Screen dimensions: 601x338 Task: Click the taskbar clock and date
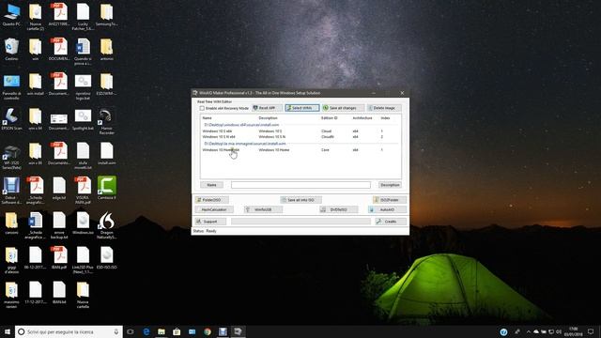[574, 331]
